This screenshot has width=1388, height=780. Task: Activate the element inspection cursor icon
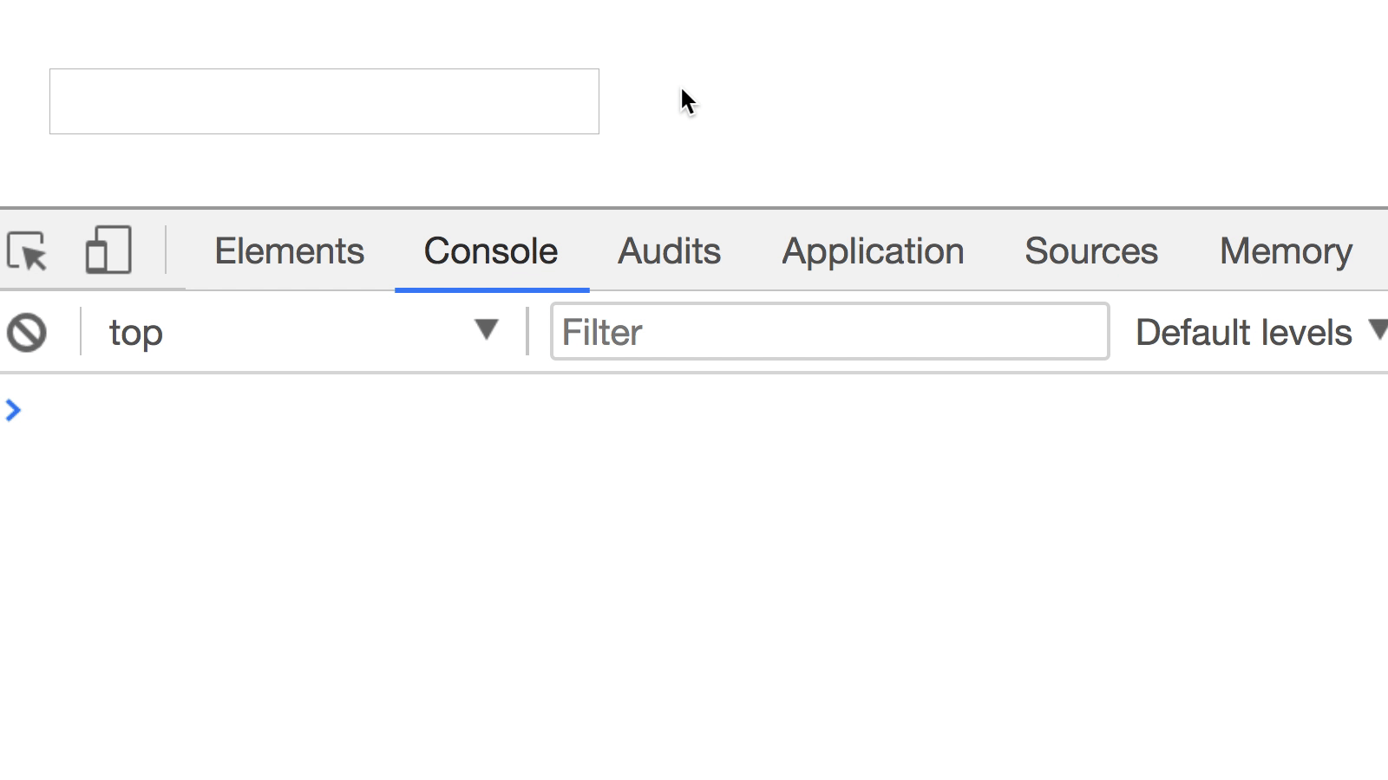[x=29, y=251]
